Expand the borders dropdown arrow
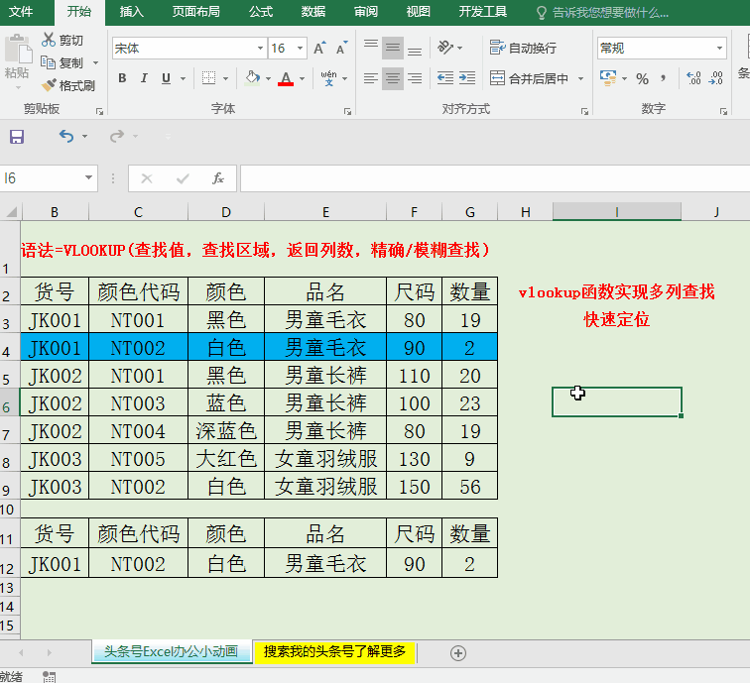The height and width of the screenshot is (683, 750). (x=225, y=78)
